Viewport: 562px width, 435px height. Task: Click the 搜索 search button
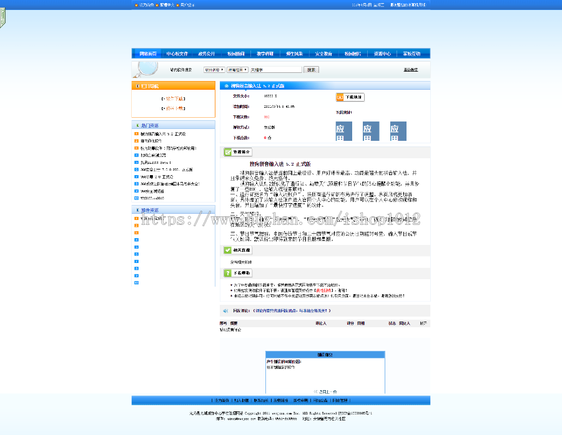[311, 70]
